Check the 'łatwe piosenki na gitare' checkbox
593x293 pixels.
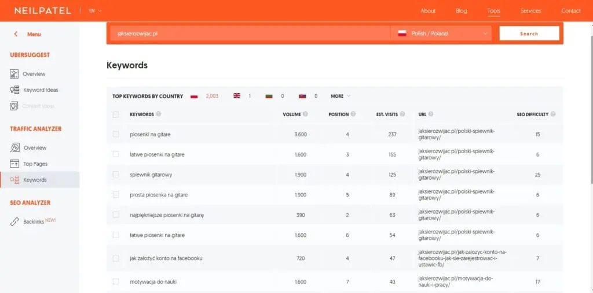116,235
